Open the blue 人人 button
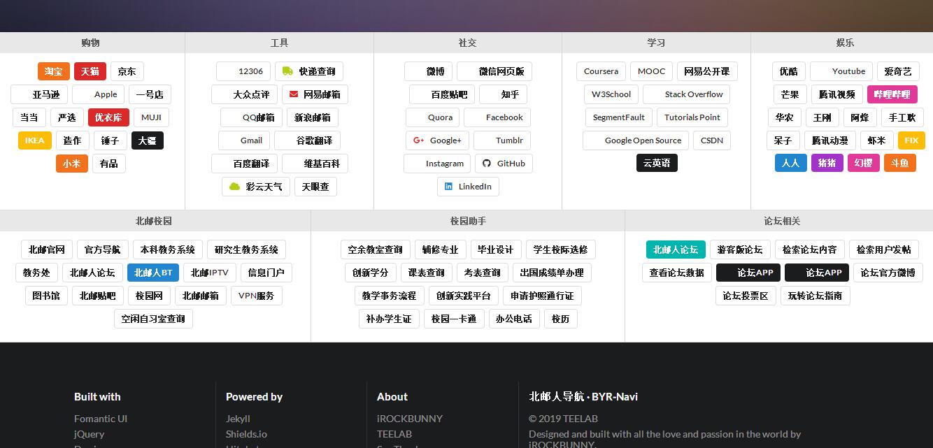The image size is (933, 448). click(791, 163)
